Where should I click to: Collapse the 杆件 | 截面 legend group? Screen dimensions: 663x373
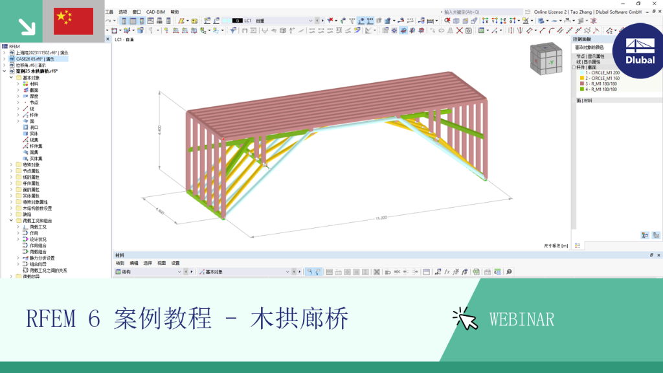pos(574,67)
